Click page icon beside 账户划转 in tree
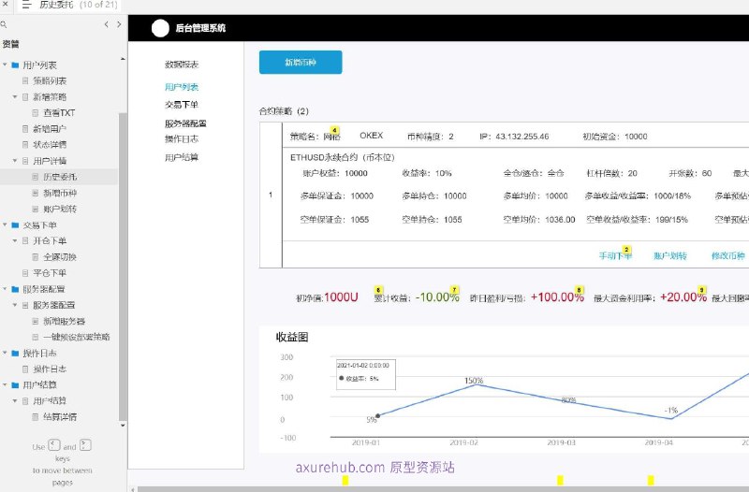The width and height of the screenshot is (749, 492). coord(36,209)
